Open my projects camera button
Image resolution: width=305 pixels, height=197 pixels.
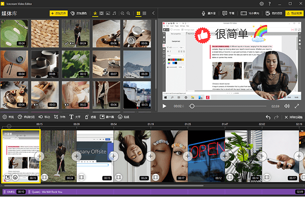click(274, 13)
